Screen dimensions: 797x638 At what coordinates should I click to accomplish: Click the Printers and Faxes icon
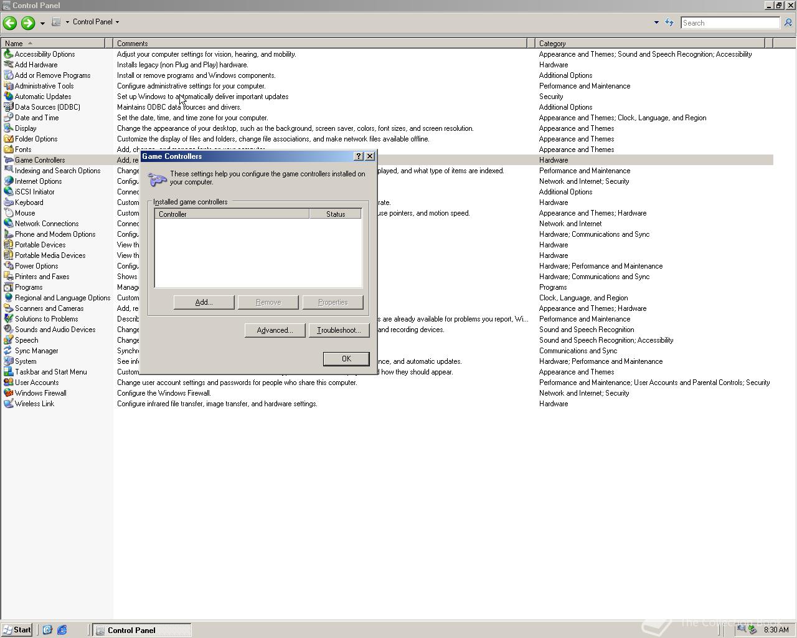8,277
